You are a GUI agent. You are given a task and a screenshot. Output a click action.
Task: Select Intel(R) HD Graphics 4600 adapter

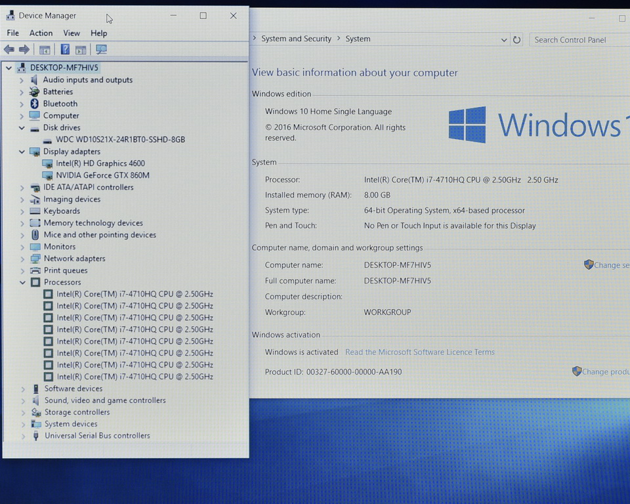[100, 163]
